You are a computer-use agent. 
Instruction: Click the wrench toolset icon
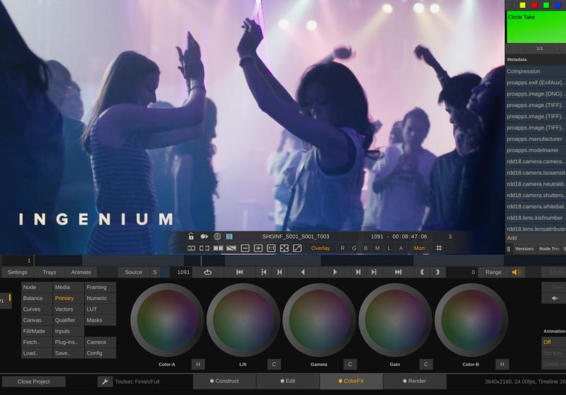[x=105, y=382]
